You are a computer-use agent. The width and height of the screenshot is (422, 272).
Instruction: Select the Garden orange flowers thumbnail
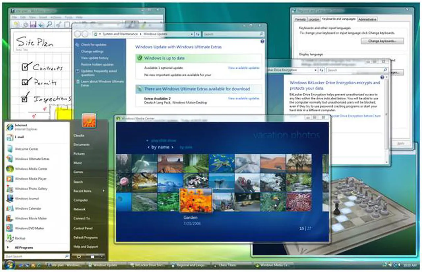(196, 200)
